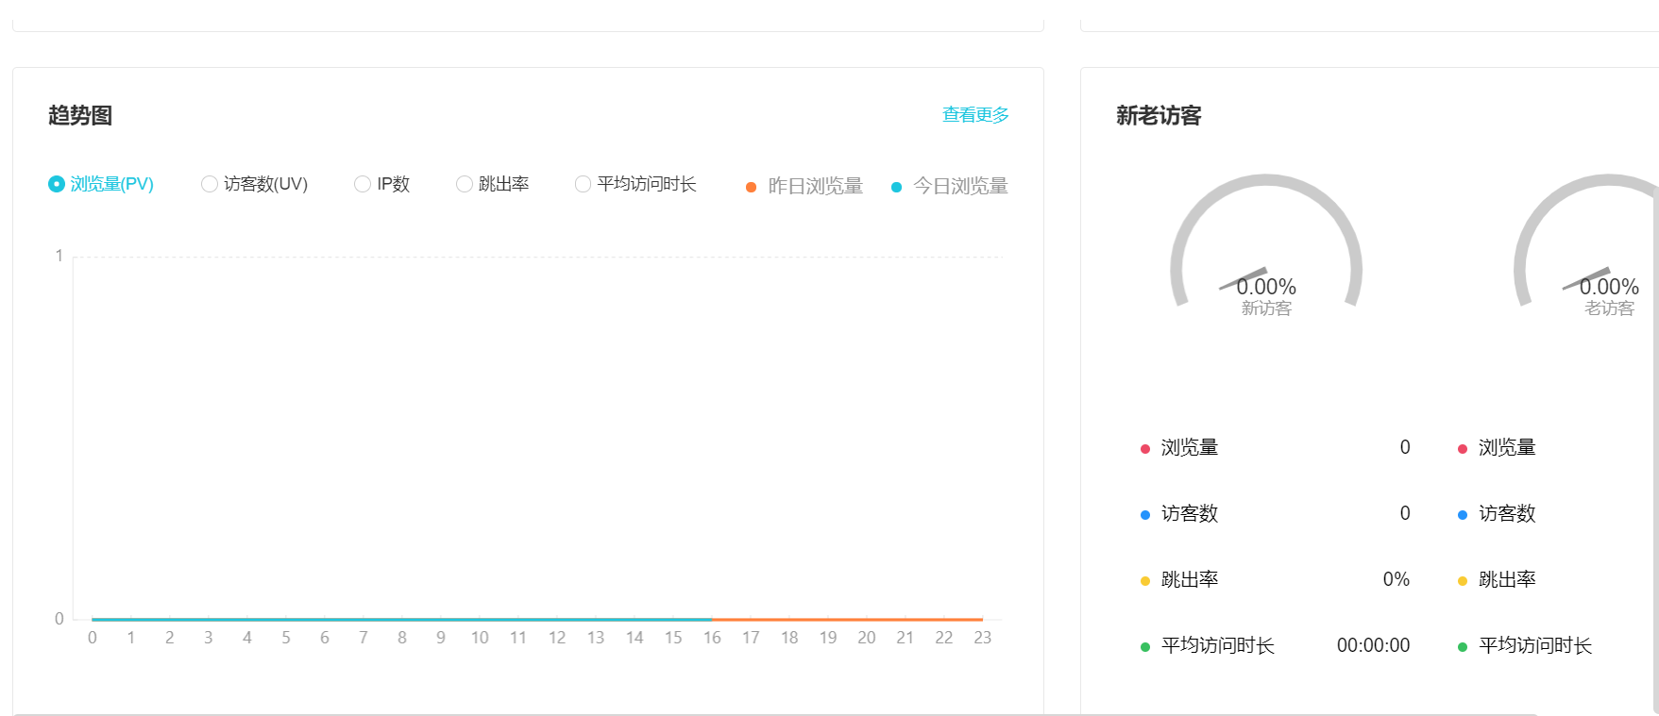
Task: Select the 访客数(UV) radio option
Action: 210,184
